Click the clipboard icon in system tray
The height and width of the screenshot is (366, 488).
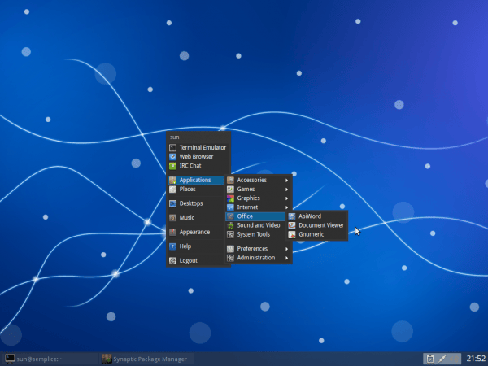pos(429,359)
